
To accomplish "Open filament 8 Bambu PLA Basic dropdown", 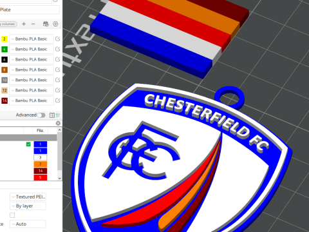I will pyautogui.click(x=32, y=70).
